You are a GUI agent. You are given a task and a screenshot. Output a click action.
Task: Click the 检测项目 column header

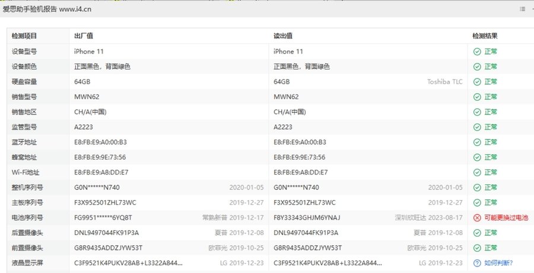coord(24,36)
